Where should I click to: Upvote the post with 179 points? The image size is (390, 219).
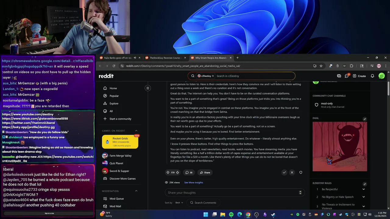pos(168,172)
